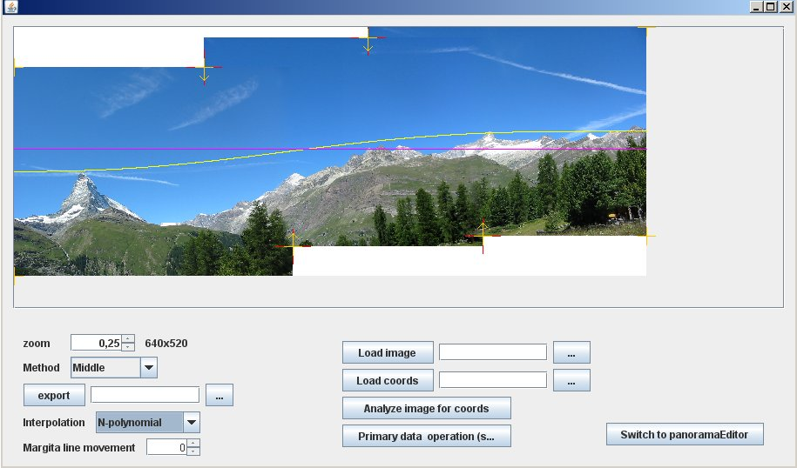Browse for export file with ... button
The image size is (797, 468).
point(220,395)
